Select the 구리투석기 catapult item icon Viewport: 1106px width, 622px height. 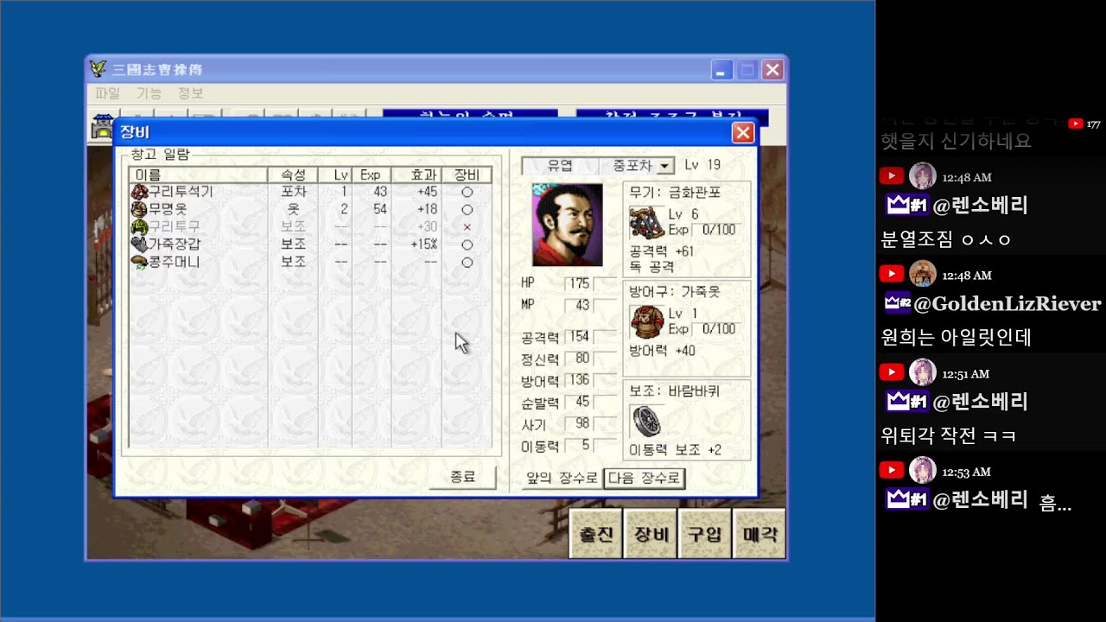(x=138, y=192)
